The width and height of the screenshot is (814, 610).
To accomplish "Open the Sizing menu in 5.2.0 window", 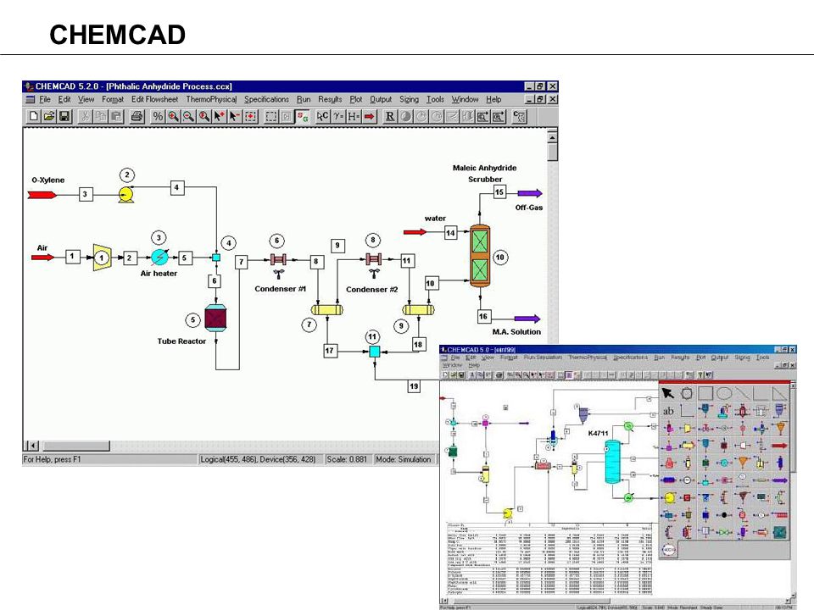I will pos(409,99).
